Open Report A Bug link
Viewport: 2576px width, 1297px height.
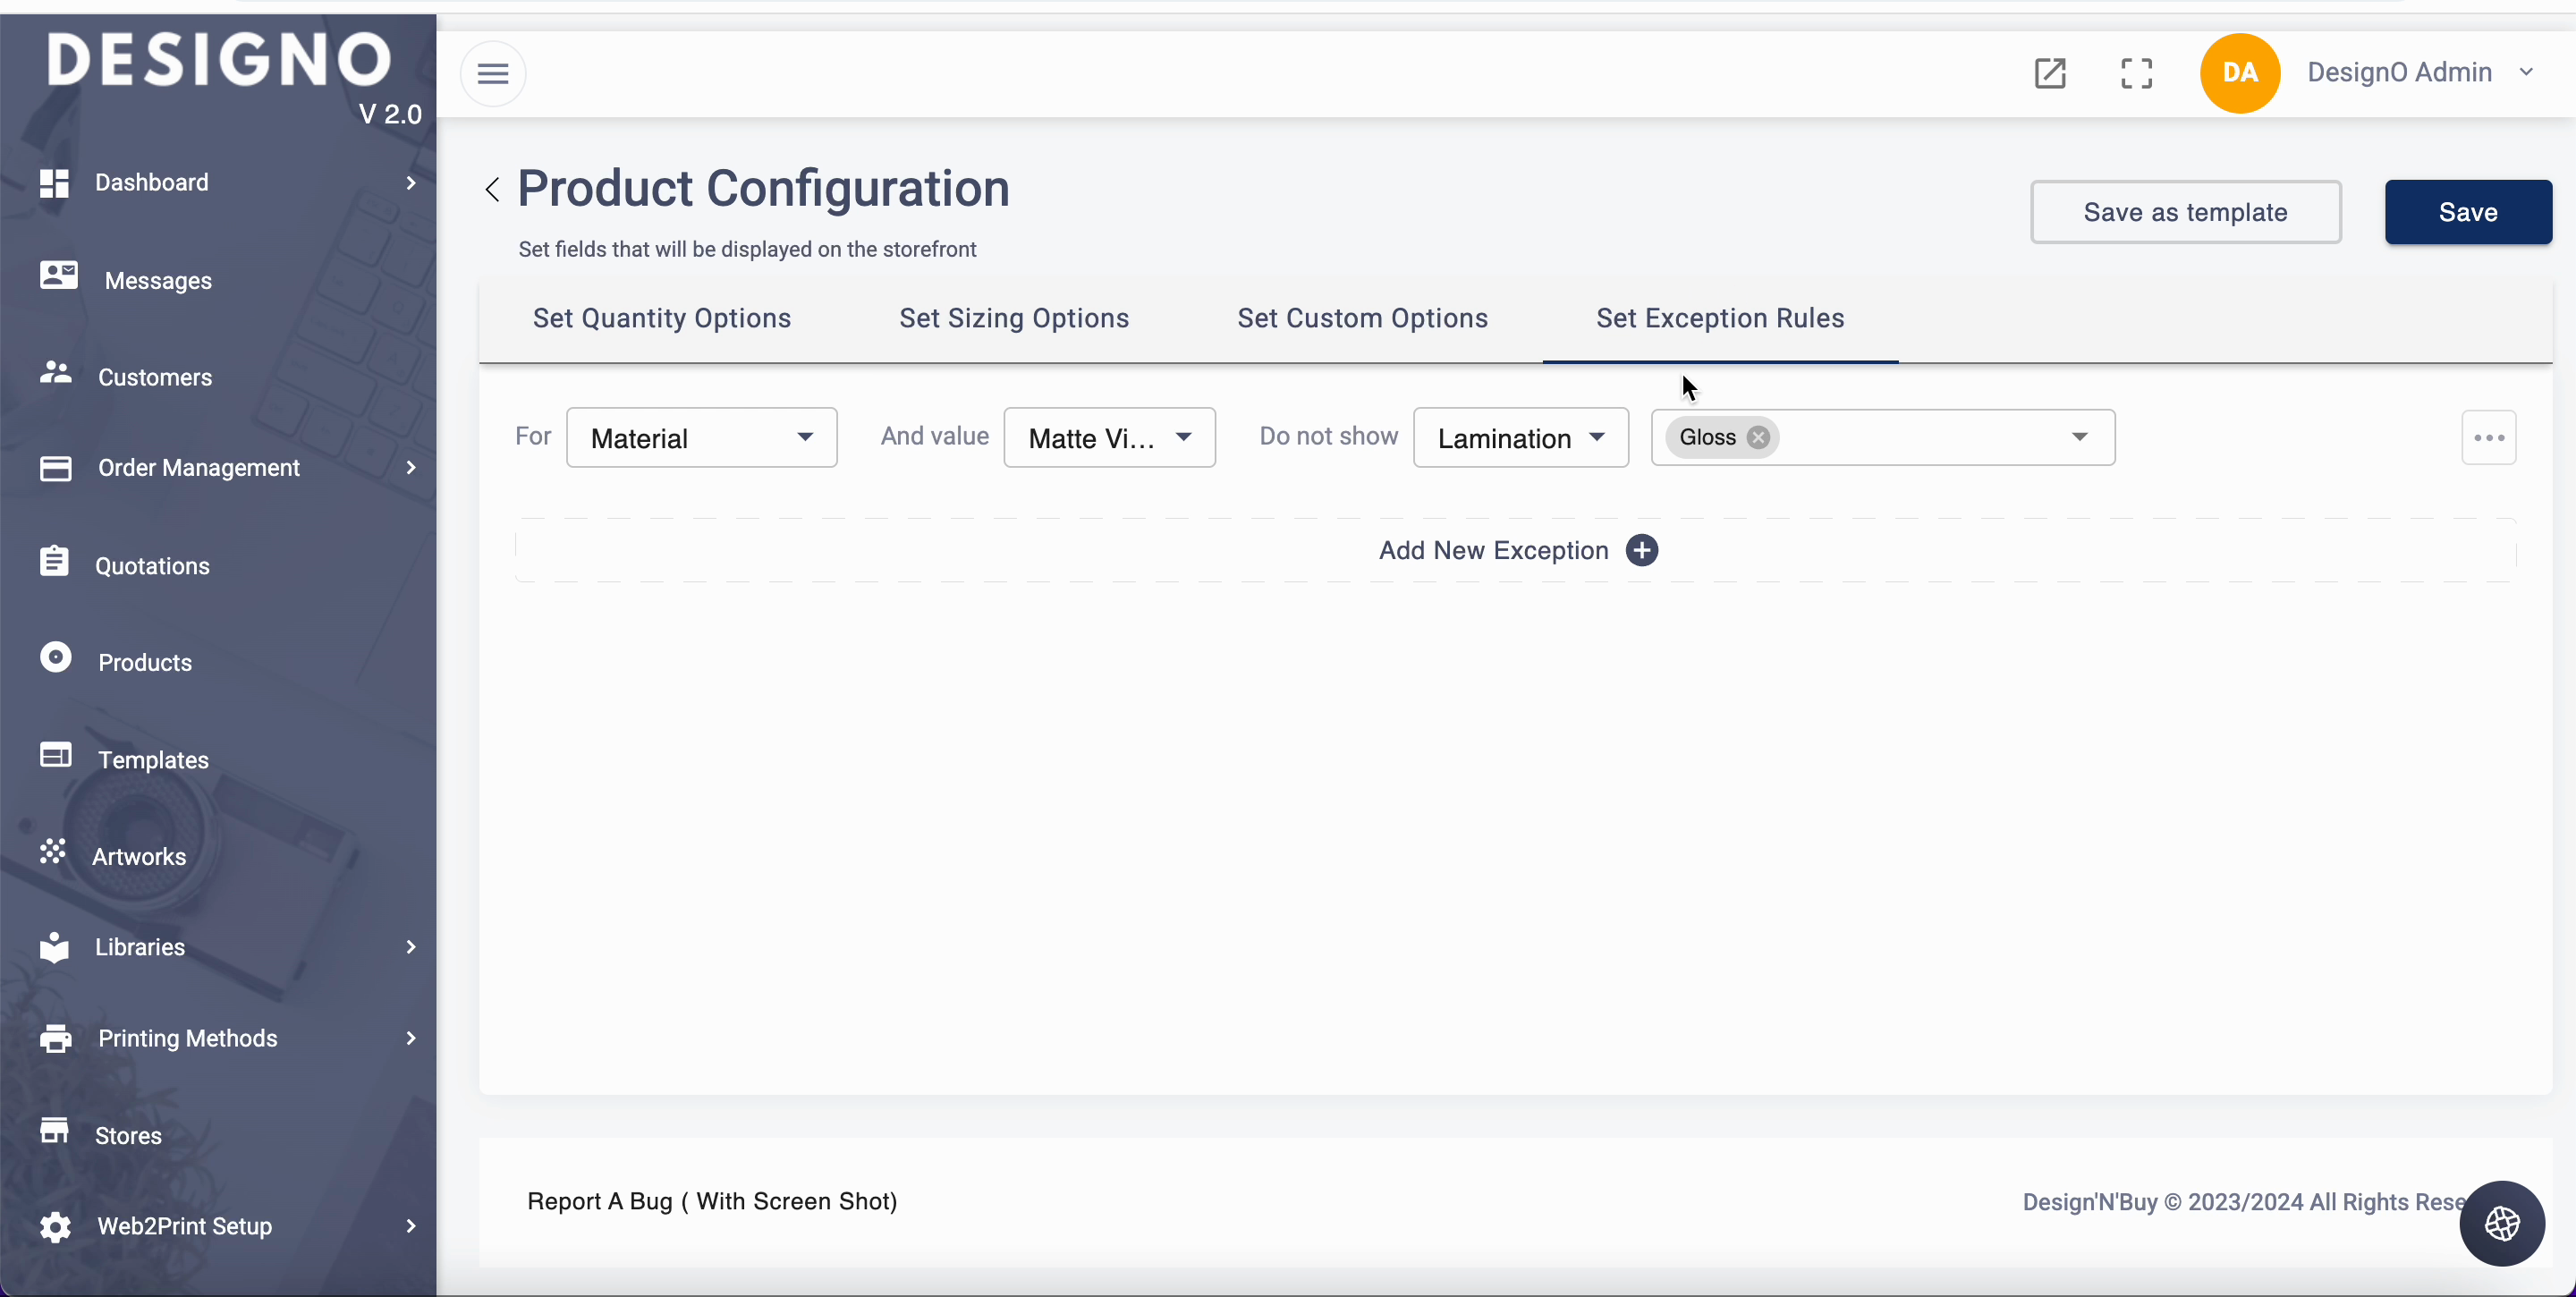point(711,1201)
